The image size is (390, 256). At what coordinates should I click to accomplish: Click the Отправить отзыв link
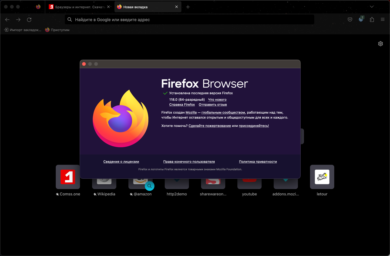point(213,105)
